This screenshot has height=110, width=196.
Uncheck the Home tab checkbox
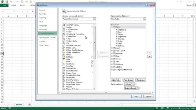pyautogui.click(x=114, y=27)
